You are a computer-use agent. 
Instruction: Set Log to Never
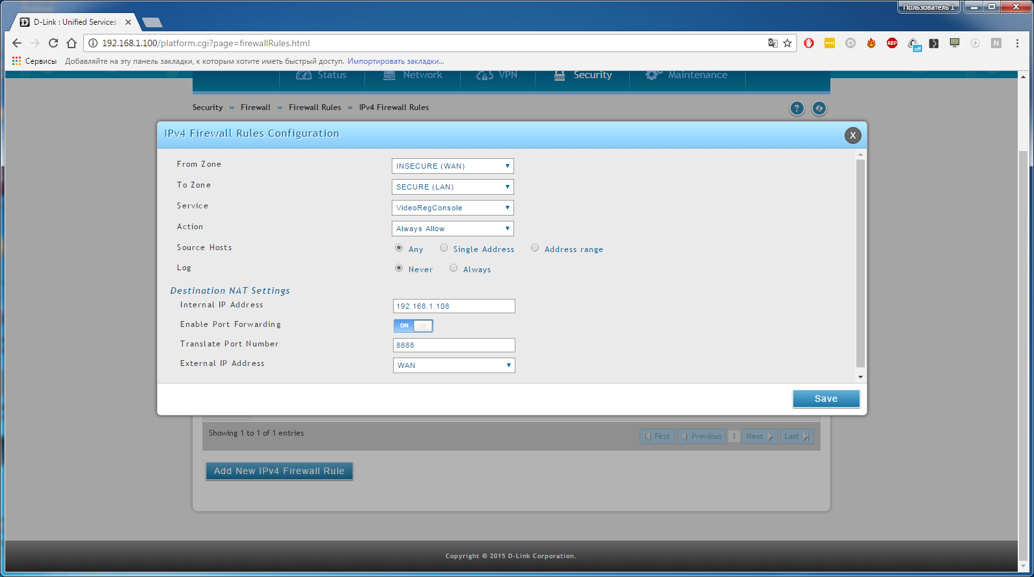click(x=399, y=268)
